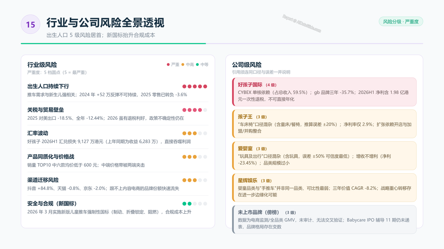Click note 引用须连同口径与误差一并说明
444x249 pixels.
[261, 72]
